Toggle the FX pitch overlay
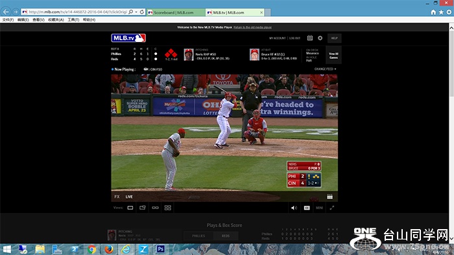 [x=117, y=197]
